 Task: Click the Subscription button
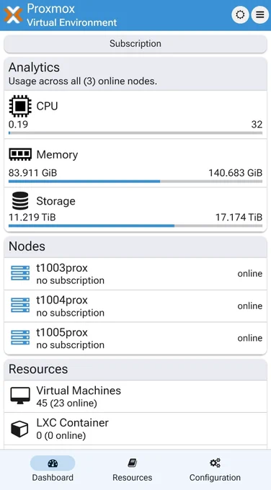(x=135, y=44)
